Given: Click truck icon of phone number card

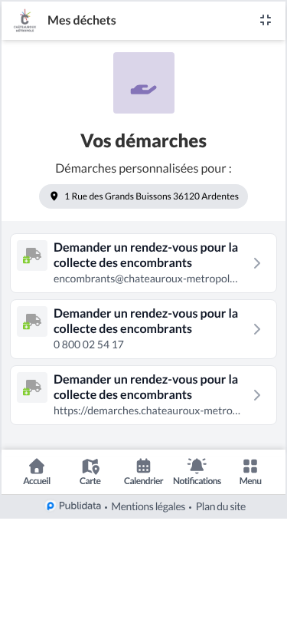Looking at the screenshot, I should (x=32, y=321).
